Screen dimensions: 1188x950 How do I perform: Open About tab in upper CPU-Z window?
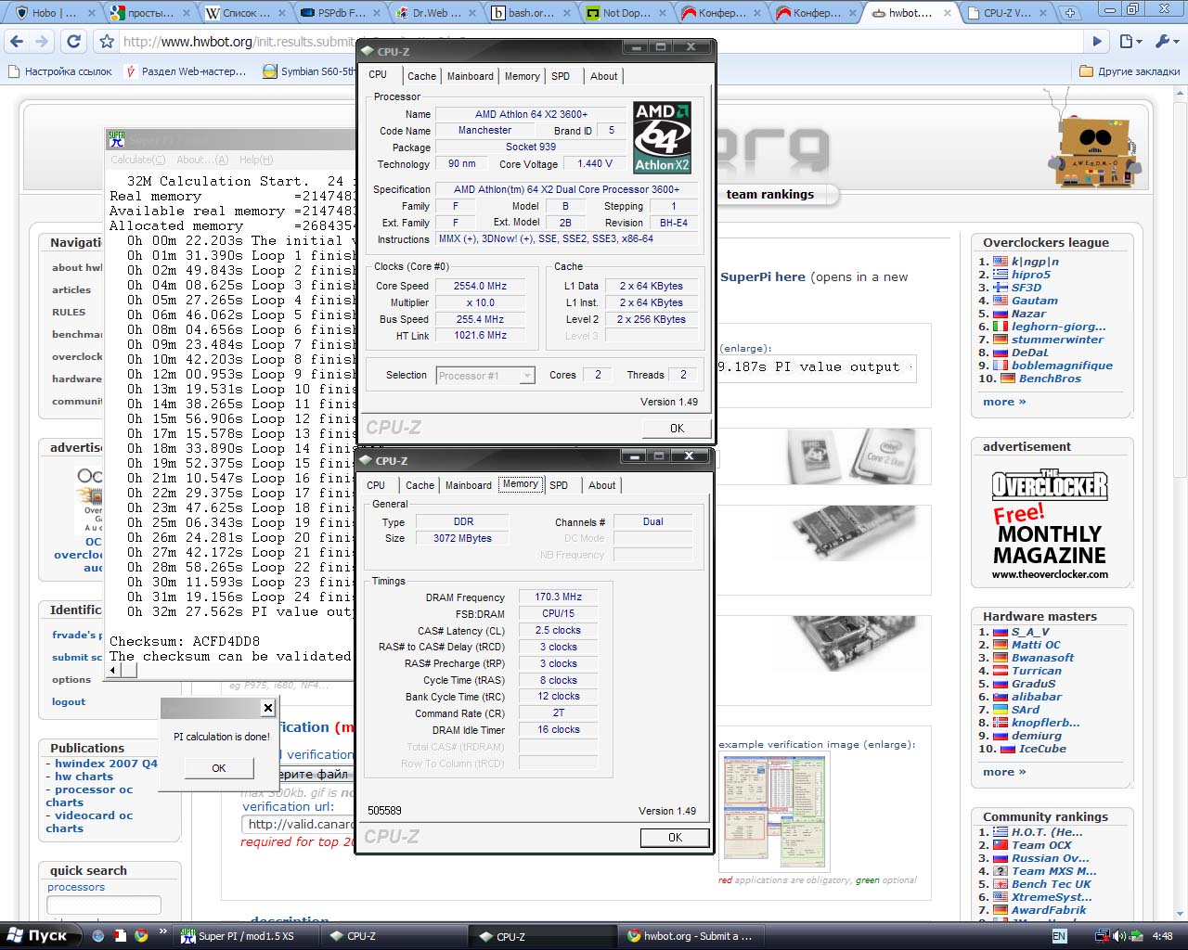[x=604, y=76]
